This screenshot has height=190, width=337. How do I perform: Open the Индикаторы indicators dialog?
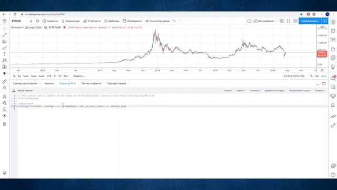pyautogui.click(x=71, y=21)
